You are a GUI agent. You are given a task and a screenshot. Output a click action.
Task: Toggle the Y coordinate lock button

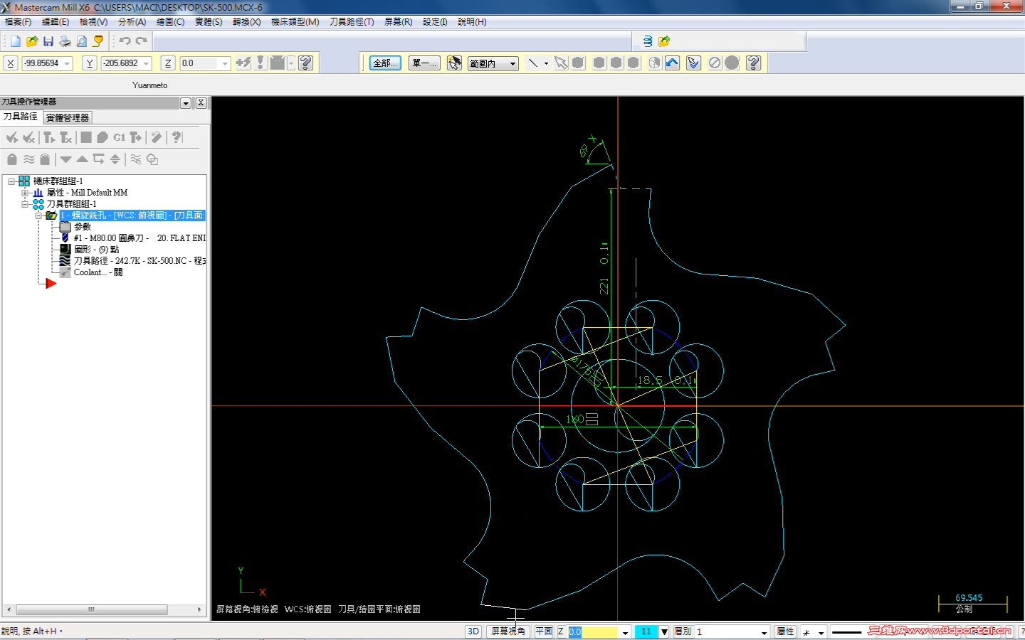pyautogui.click(x=90, y=63)
